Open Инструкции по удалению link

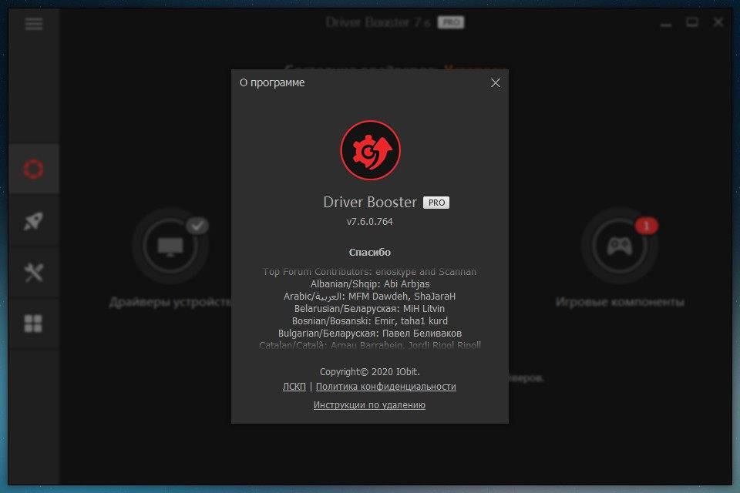click(x=369, y=404)
